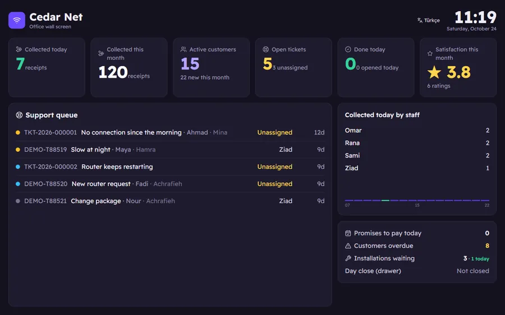This screenshot has height=315, width=505.
Task: Click the '1 today' green label
Action: (x=480, y=259)
